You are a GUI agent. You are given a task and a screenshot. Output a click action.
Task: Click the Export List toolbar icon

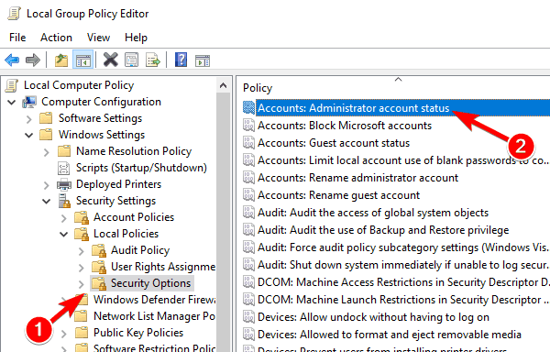coord(153,60)
